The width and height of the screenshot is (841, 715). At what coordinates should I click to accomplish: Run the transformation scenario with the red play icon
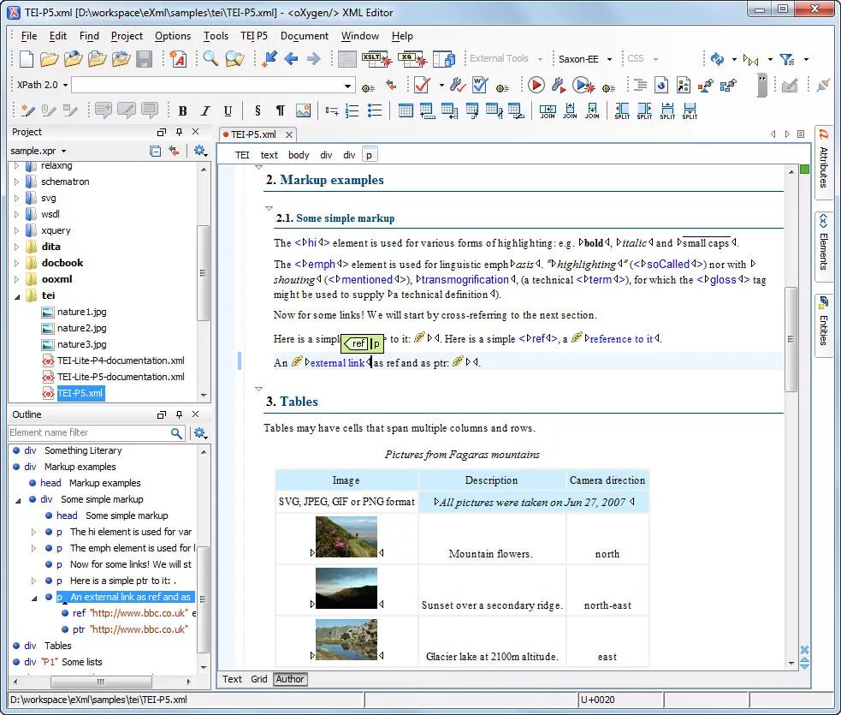pyautogui.click(x=536, y=85)
